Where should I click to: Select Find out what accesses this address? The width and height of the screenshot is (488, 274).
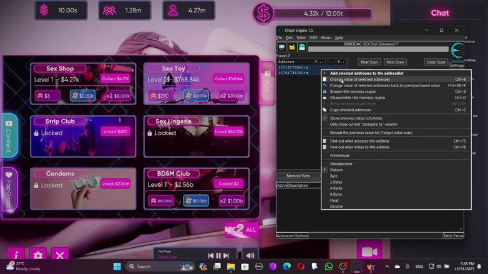(x=396, y=141)
